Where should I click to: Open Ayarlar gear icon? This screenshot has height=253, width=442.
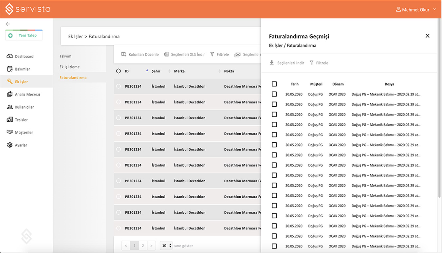tap(10, 145)
